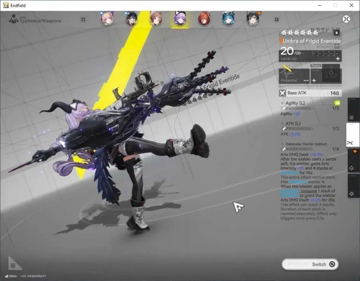Open the first sidebar tab with list icon
The image size is (360, 281).
click(354, 110)
